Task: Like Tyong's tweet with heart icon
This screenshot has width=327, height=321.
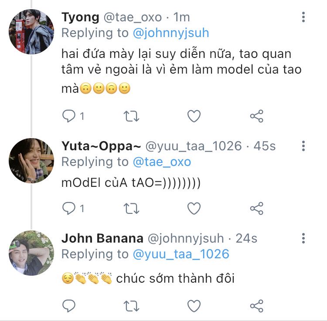Action: 194,116
